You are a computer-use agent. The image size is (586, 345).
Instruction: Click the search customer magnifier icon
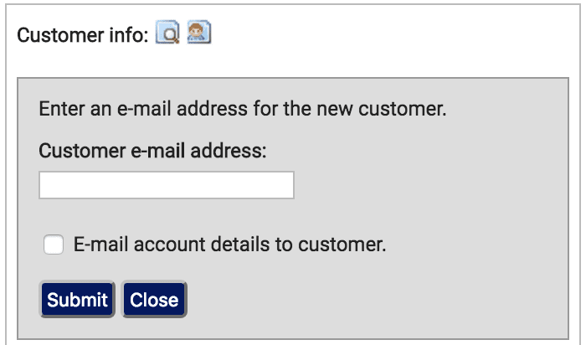click(x=167, y=33)
